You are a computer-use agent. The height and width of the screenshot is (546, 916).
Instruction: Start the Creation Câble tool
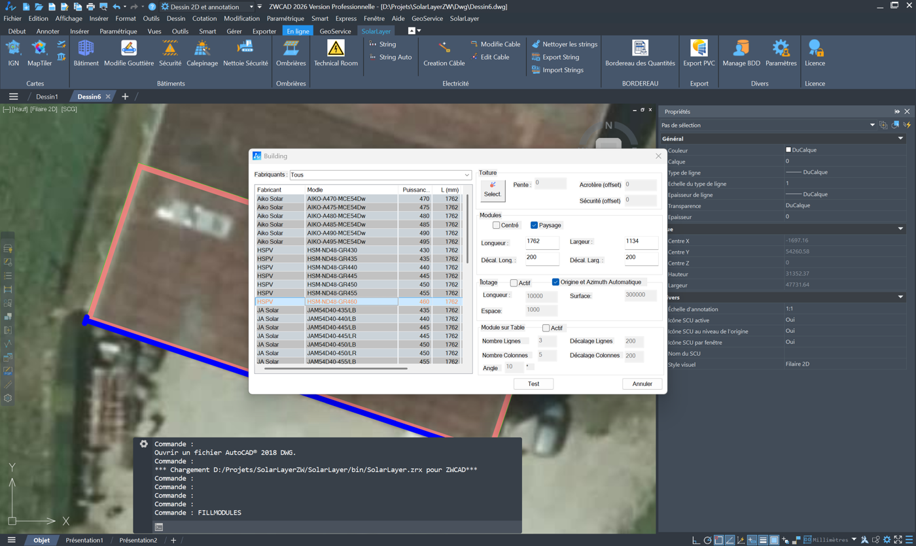[x=444, y=52]
